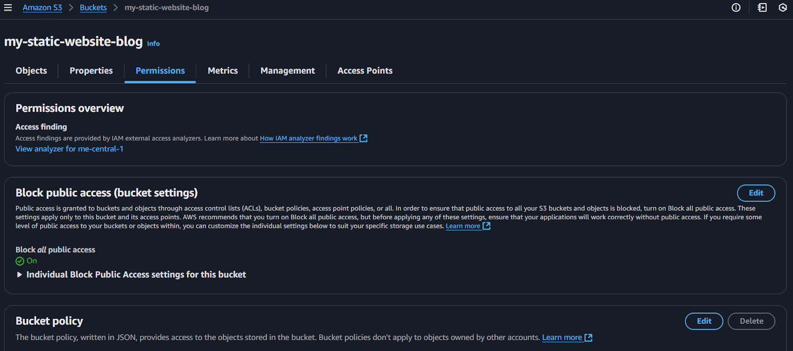The image size is (793, 351).
Task: Open the Metrics tab
Action: pos(223,71)
